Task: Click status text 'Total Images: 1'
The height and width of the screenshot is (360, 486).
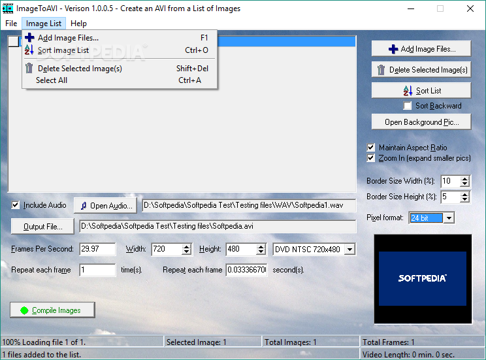Action: click(x=291, y=342)
